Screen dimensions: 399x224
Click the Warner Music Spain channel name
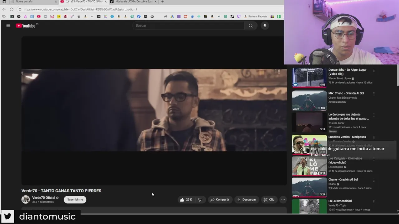pos(339,78)
